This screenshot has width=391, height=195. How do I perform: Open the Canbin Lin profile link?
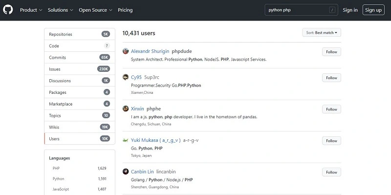pyautogui.click(x=142, y=172)
